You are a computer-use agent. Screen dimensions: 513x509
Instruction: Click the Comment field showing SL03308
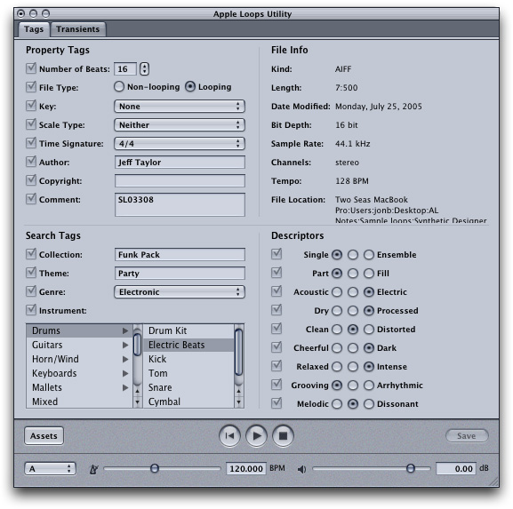180,204
